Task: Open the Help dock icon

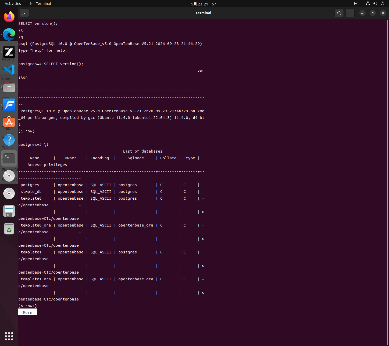Action: tap(9, 140)
